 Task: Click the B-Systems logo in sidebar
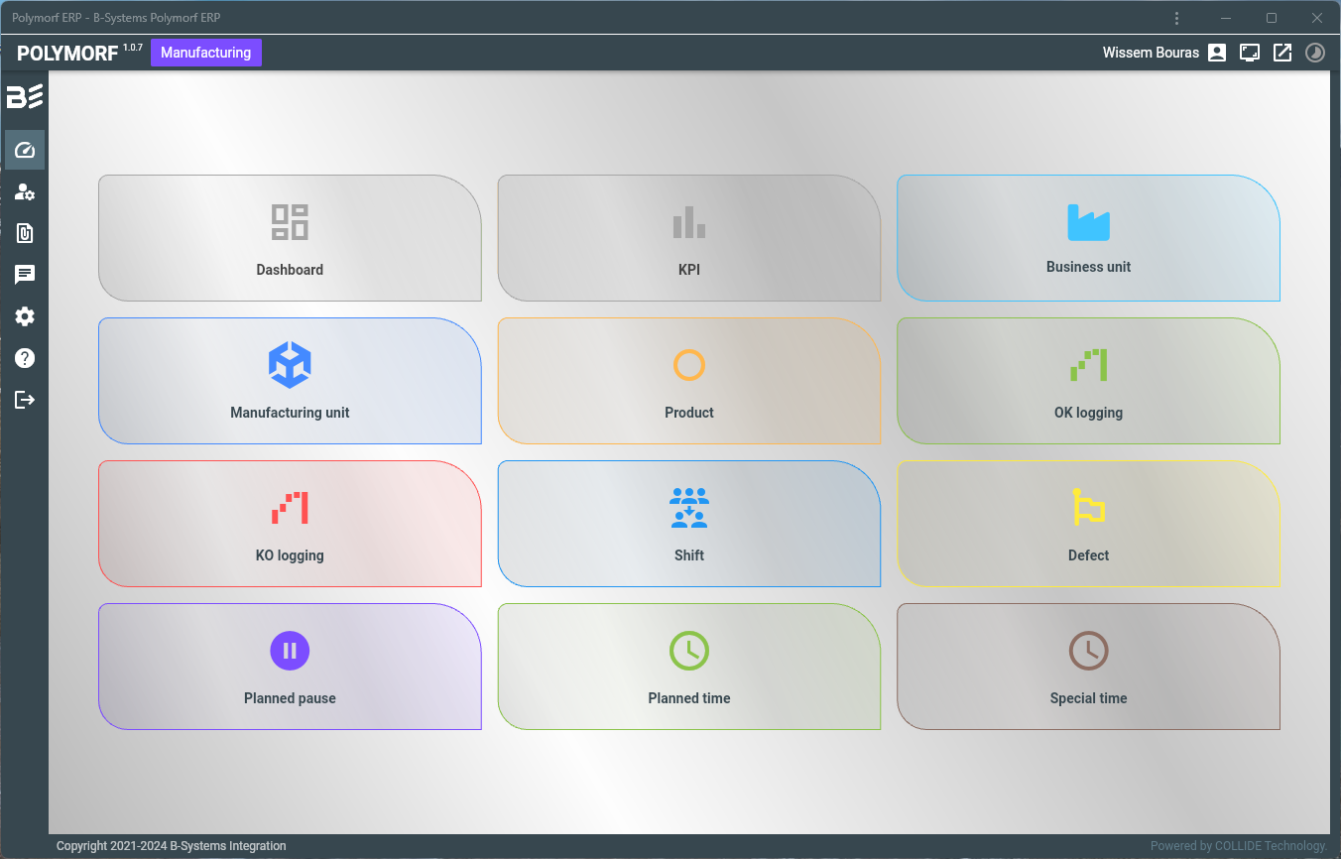point(25,96)
